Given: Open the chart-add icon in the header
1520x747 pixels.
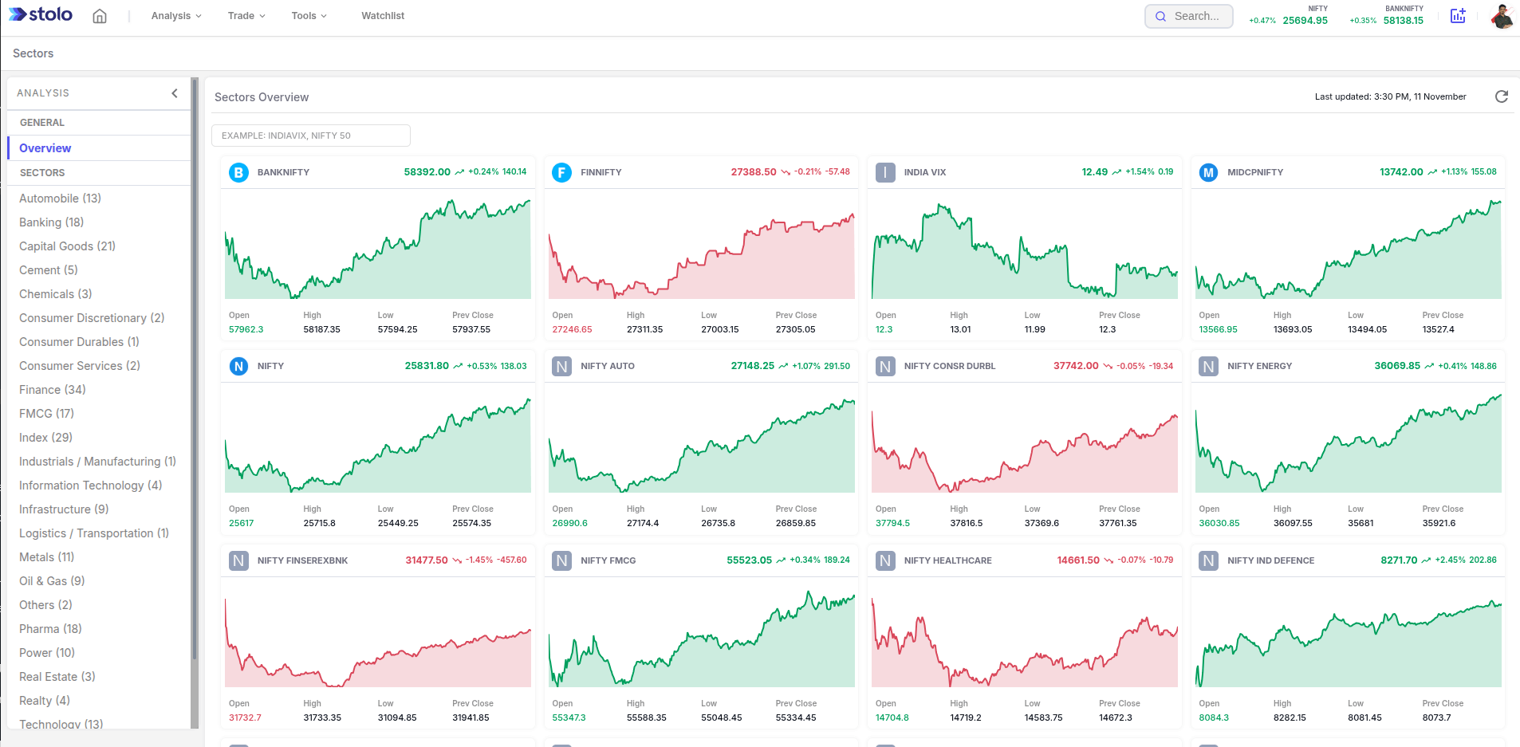Looking at the screenshot, I should [1458, 16].
